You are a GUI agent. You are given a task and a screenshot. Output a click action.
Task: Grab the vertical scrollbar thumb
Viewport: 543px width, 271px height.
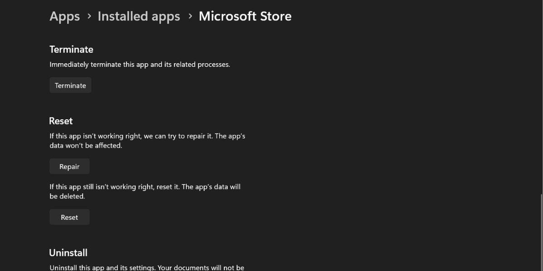[541, 230]
